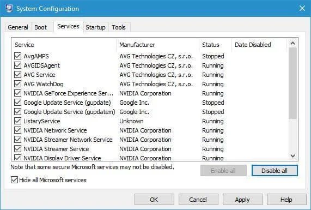Toggle the AVGIDSAgent service checkbox
The height and width of the screenshot is (210, 311).
pos(17,65)
